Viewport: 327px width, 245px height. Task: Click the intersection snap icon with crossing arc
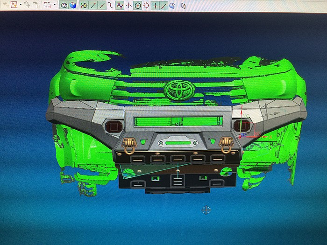(128, 6)
